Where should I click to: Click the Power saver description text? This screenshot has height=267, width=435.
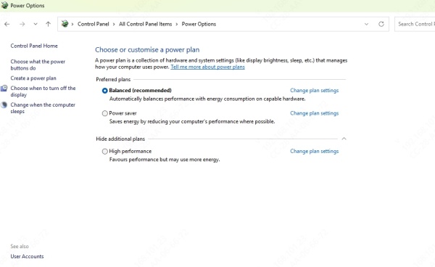192,122
